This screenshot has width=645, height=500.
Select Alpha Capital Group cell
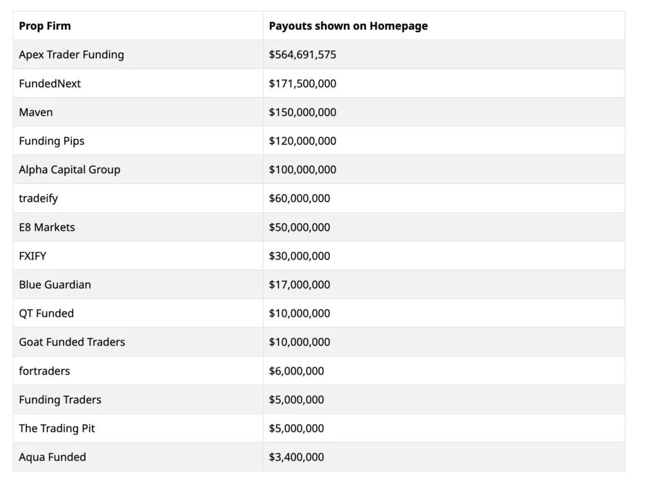pos(69,169)
